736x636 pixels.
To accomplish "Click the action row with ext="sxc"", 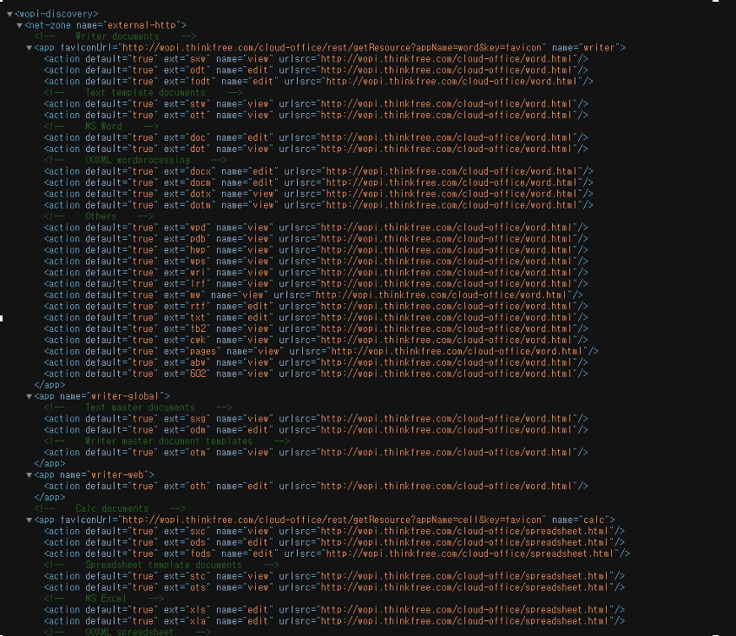I will click(x=334, y=533).
